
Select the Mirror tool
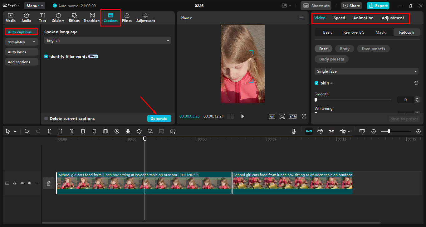(x=128, y=131)
